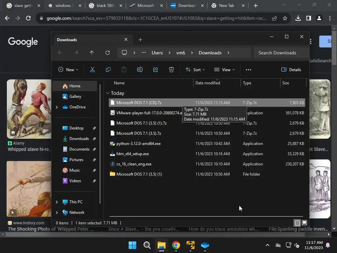The image size is (337, 253).
Task: Click Users in the breadcrumb path
Action: tap(157, 53)
